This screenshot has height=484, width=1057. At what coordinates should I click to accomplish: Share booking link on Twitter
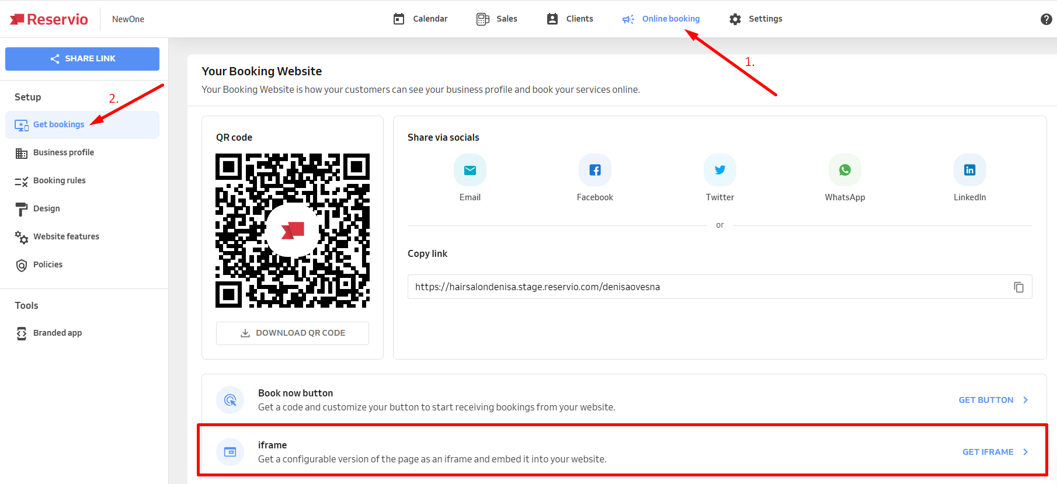pos(719,170)
